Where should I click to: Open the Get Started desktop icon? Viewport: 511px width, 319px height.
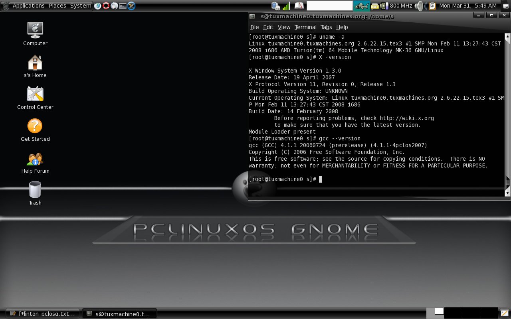(x=35, y=129)
